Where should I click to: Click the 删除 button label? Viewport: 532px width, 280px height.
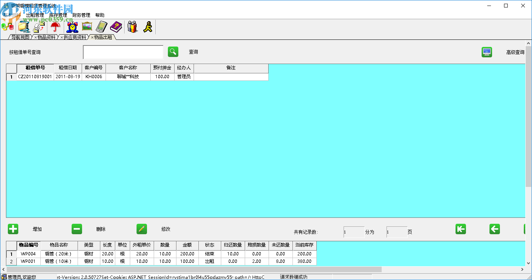[x=101, y=229]
